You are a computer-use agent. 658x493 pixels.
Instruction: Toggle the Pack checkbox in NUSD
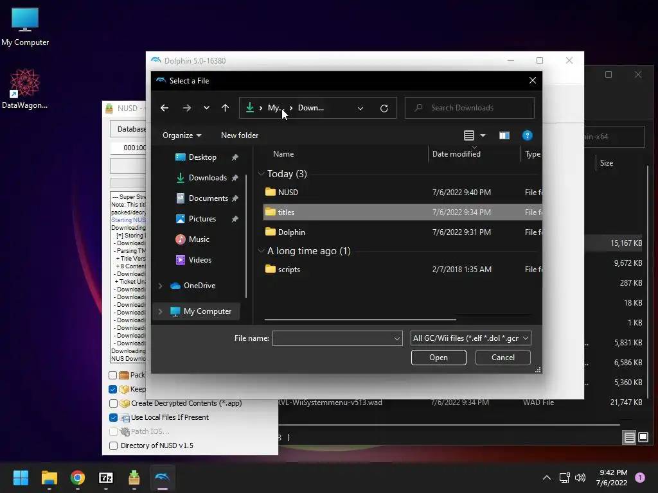click(113, 375)
